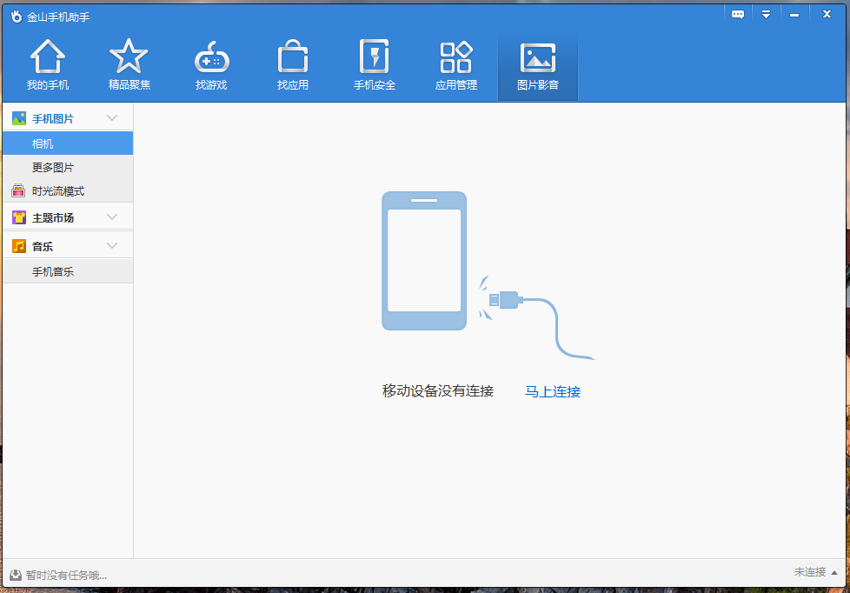Click the 马上连接 link
Image resolution: width=850 pixels, height=593 pixels.
553,392
